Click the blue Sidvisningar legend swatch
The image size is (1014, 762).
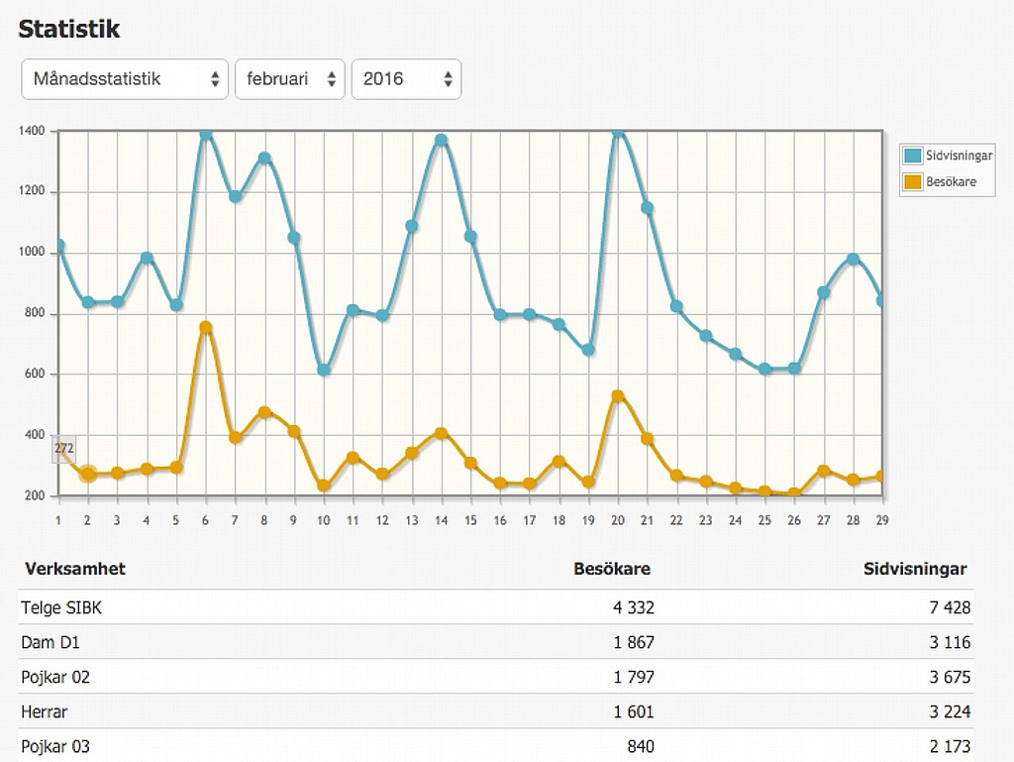coord(912,156)
